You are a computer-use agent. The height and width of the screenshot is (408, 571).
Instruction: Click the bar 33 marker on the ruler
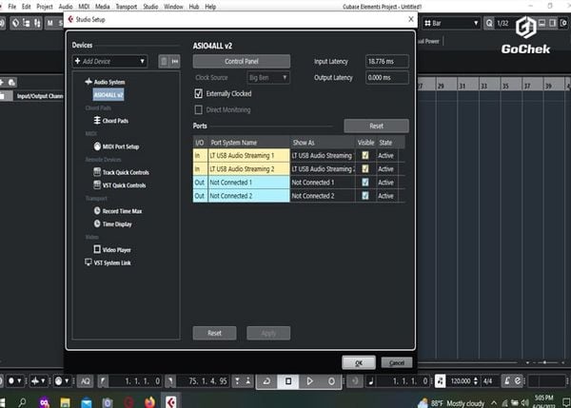point(484,87)
